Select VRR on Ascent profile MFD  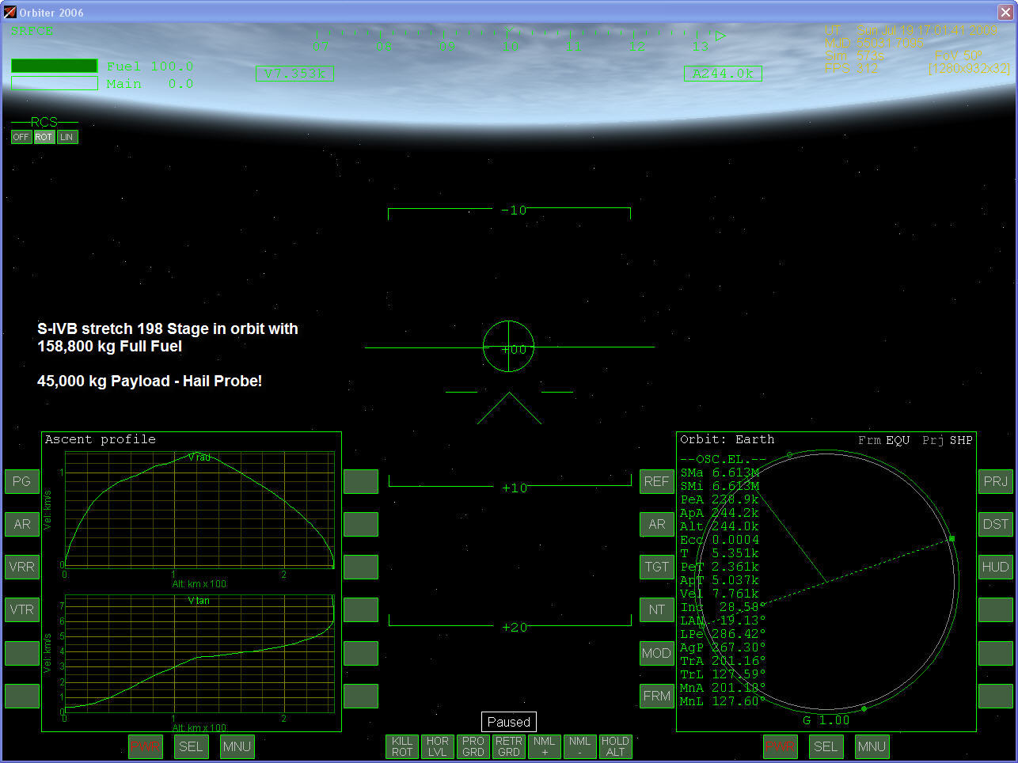pos(22,567)
